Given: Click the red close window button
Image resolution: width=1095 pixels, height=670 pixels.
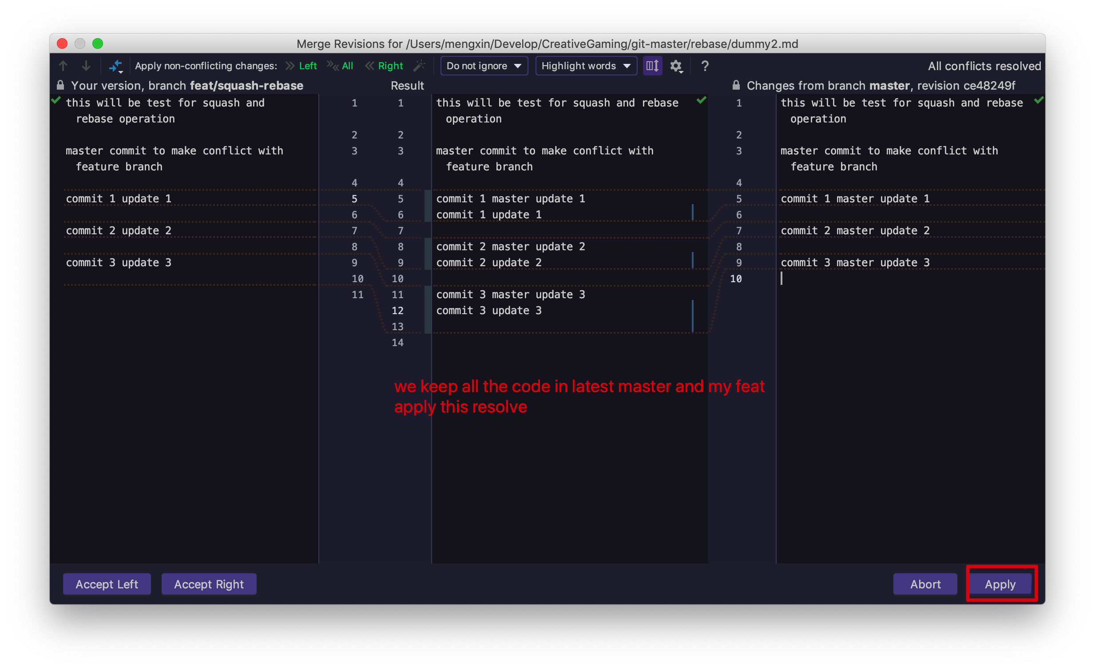Looking at the screenshot, I should coord(62,43).
